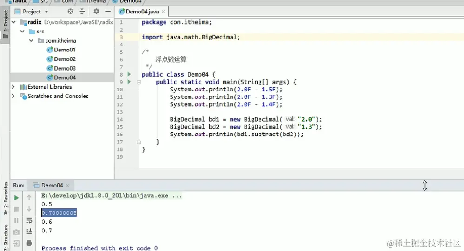This screenshot has height=251, width=464.
Task: Click the package com.itheima line
Action: (x=177, y=22)
